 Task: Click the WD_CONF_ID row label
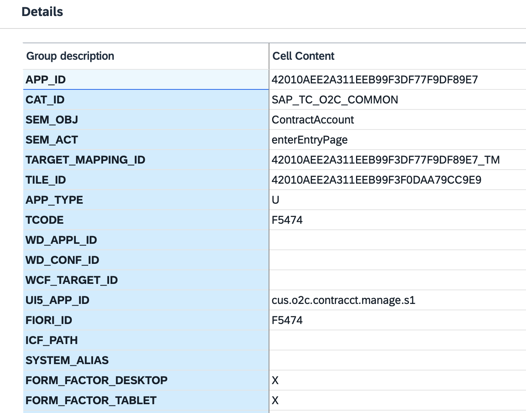[x=146, y=260]
